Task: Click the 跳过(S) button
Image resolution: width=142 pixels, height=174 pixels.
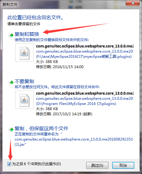Action: (x=97, y=165)
